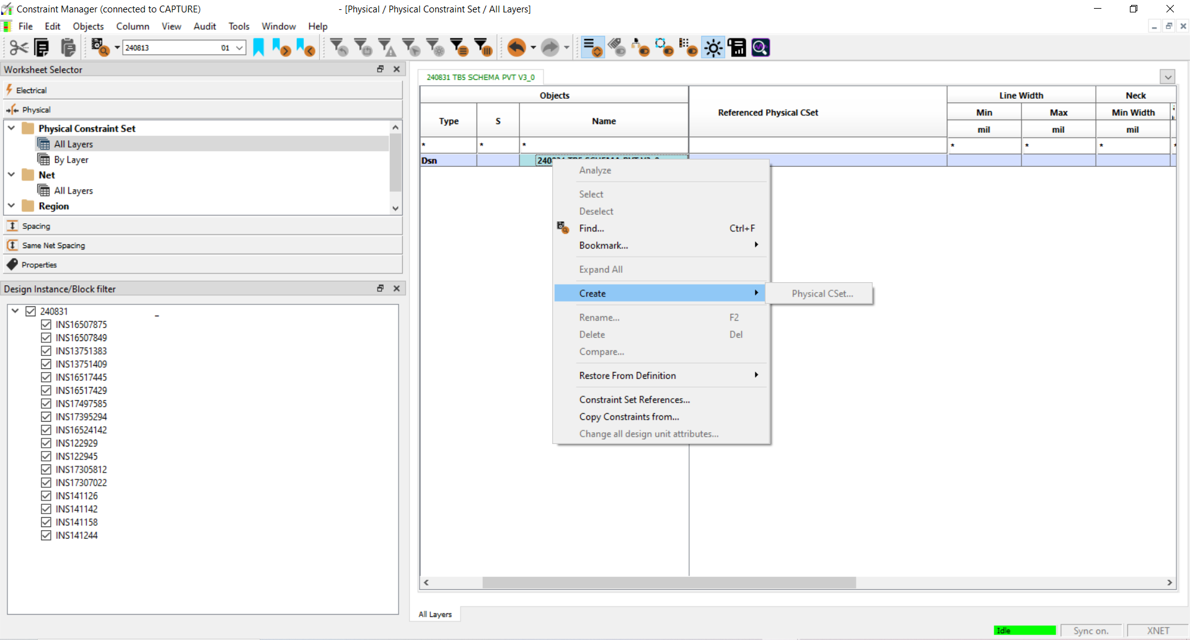The width and height of the screenshot is (1190, 640).
Task: Click the funnel icon with cursor pointer
Action: click(x=412, y=48)
